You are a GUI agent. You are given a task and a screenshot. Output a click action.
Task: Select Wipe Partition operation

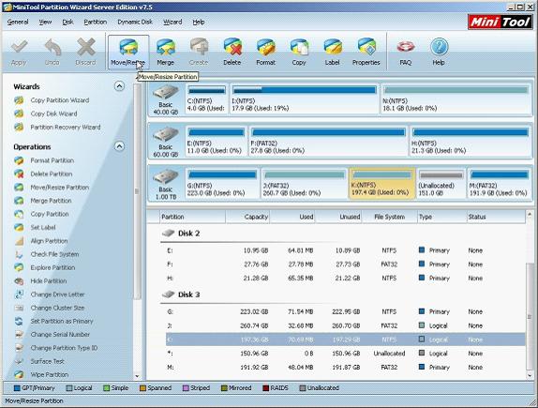point(50,374)
